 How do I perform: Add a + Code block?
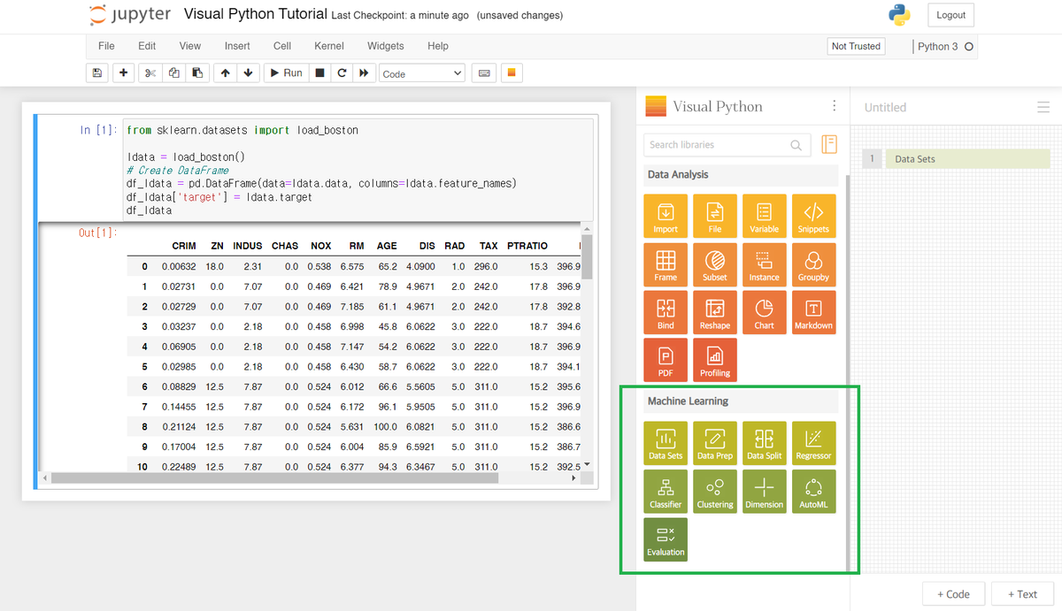(x=952, y=594)
